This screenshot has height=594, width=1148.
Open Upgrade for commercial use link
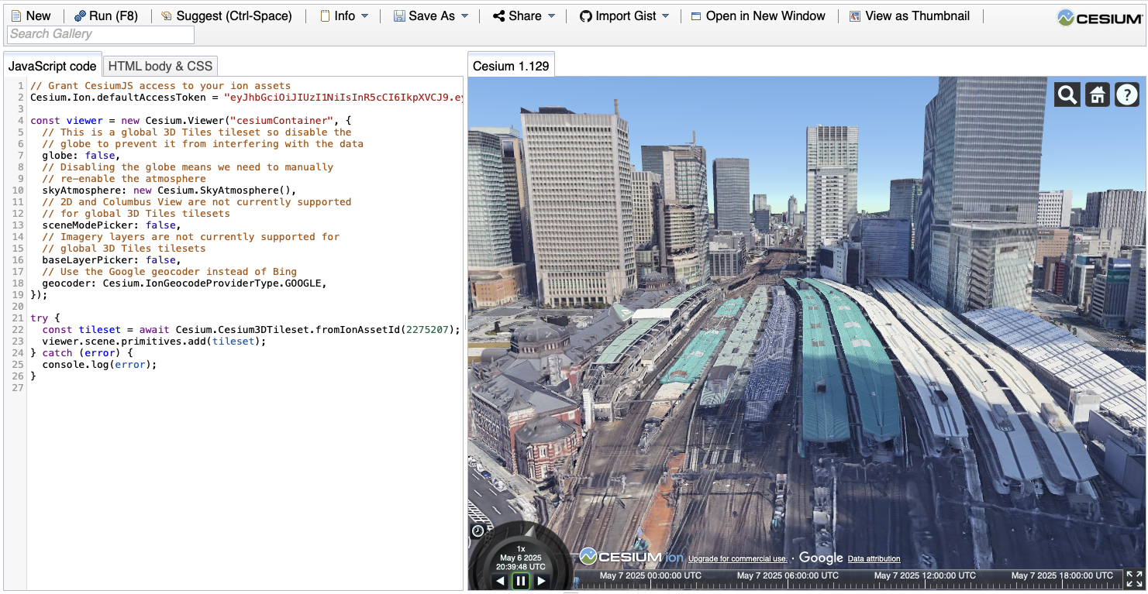[738, 558]
